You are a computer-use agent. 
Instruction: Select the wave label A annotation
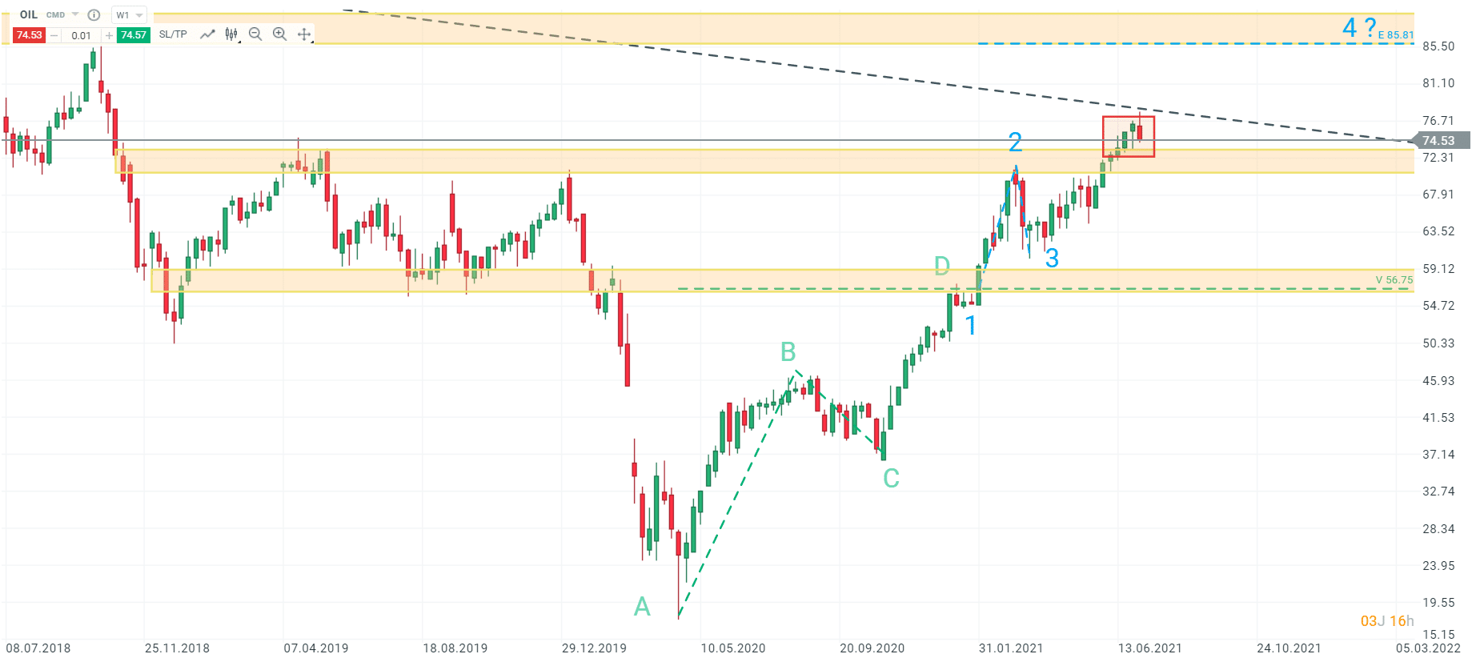642,607
